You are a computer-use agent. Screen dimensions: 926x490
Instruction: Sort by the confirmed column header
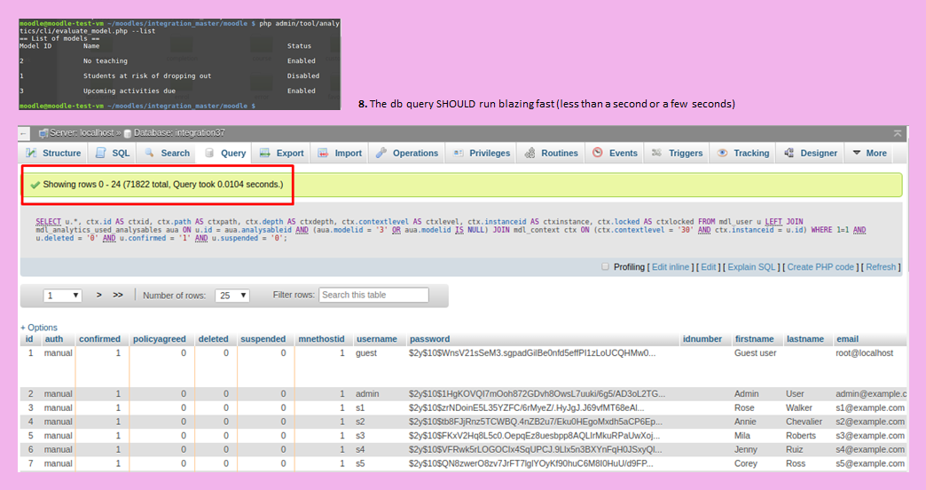click(x=100, y=339)
